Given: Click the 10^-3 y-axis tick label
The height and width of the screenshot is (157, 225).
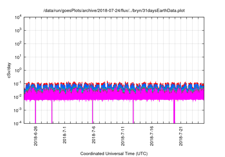Looking at the screenshot, I should coord(18,110).
